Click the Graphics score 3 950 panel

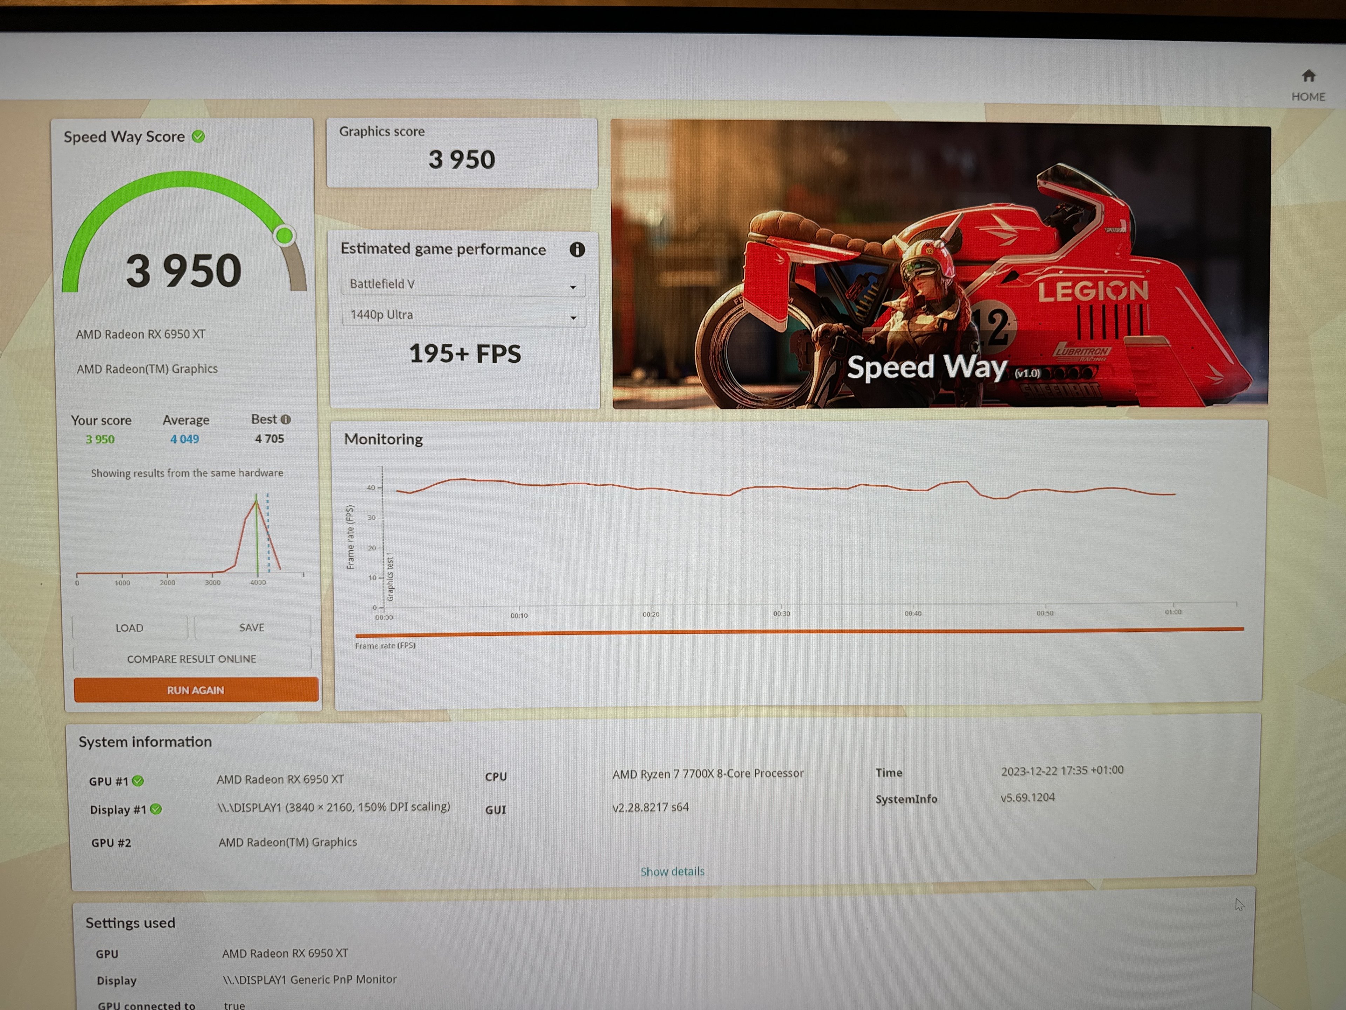click(x=461, y=152)
